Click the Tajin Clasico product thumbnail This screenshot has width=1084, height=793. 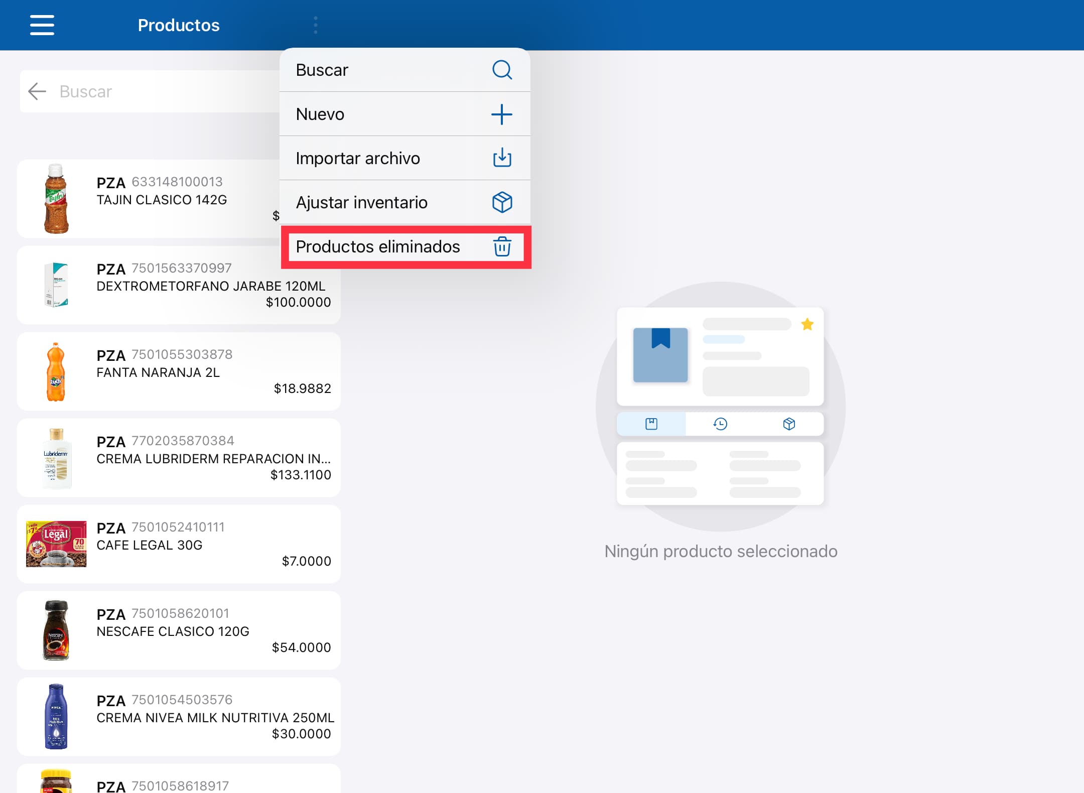click(x=56, y=199)
